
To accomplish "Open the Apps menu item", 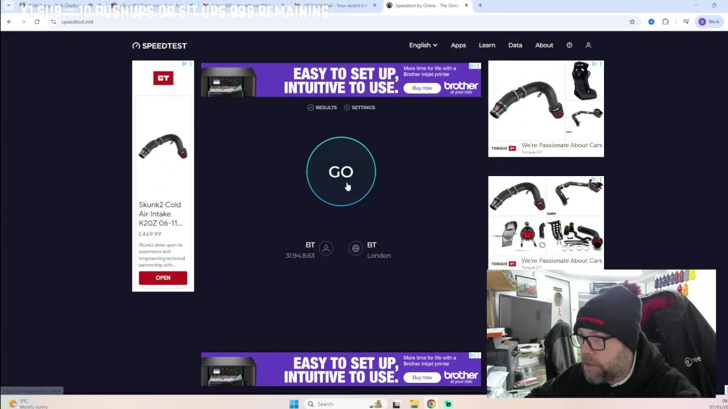I will (458, 45).
